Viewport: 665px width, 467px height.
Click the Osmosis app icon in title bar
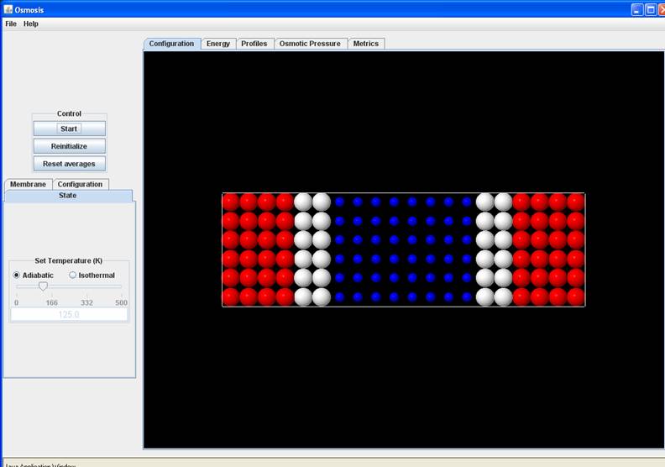coord(8,9)
